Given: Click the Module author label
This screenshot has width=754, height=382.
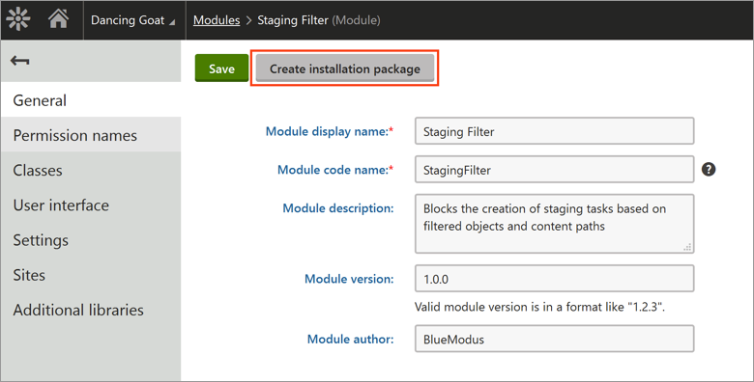Looking at the screenshot, I should pyautogui.click(x=350, y=340).
